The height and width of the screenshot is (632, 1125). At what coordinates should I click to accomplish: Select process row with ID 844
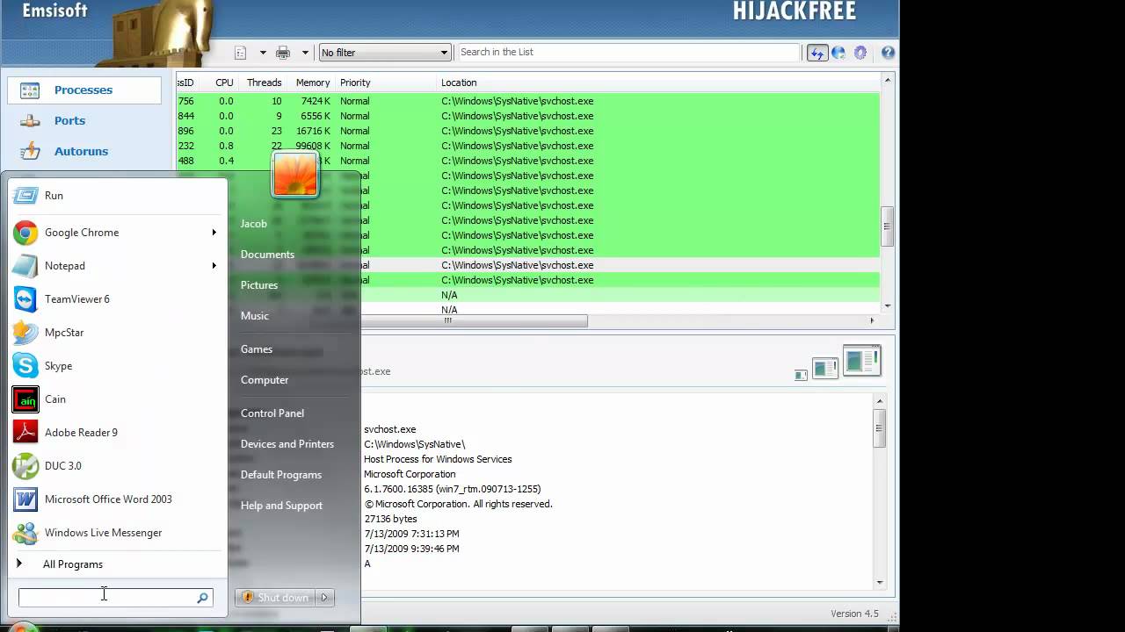(x=527, y=116)
